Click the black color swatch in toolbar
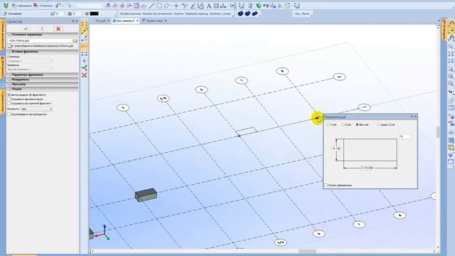This screenshot has height=256, width=455. 95,14
